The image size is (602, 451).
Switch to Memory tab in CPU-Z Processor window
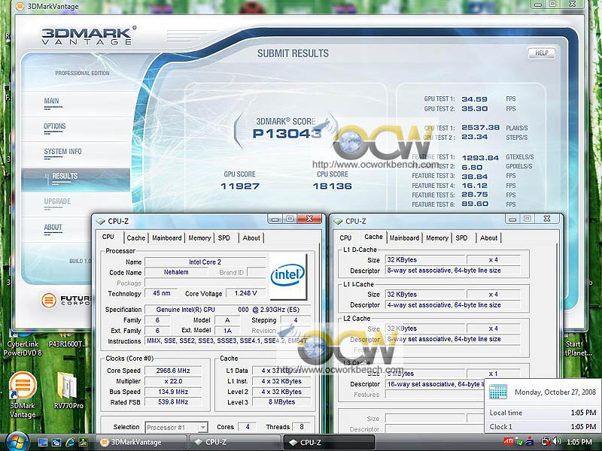tap(199, 238)
